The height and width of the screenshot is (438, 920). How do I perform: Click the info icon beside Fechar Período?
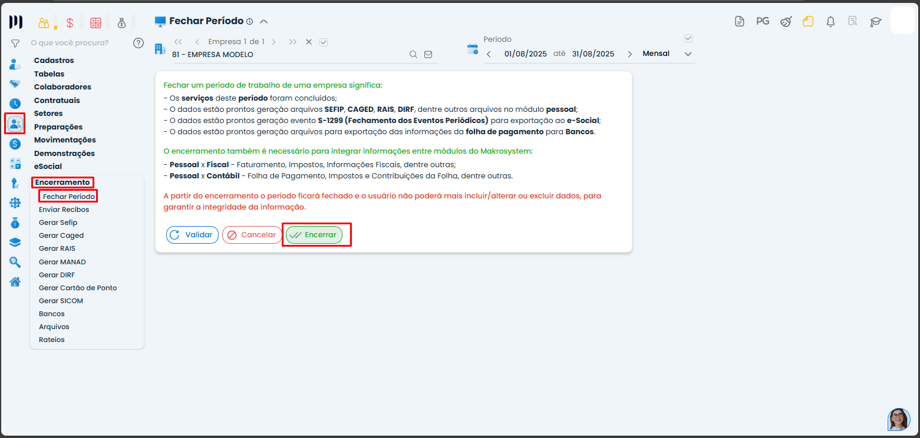pyautogui.click(x=249, y=21)
